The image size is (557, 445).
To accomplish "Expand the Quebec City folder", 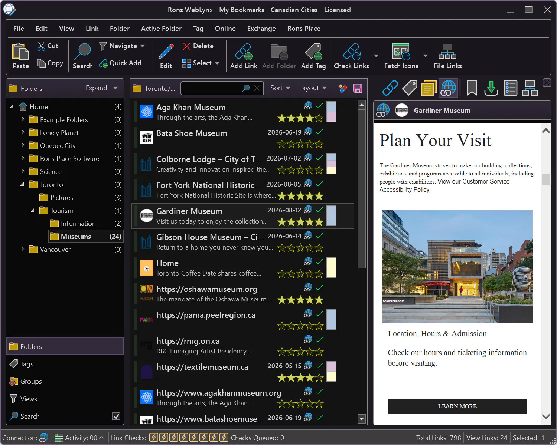I will click(x=23, y=145).
